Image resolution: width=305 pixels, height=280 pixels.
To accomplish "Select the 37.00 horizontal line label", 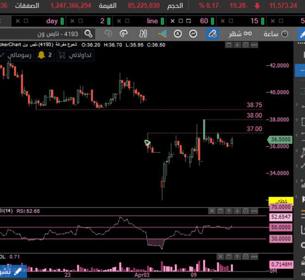I will pos(254,129).
